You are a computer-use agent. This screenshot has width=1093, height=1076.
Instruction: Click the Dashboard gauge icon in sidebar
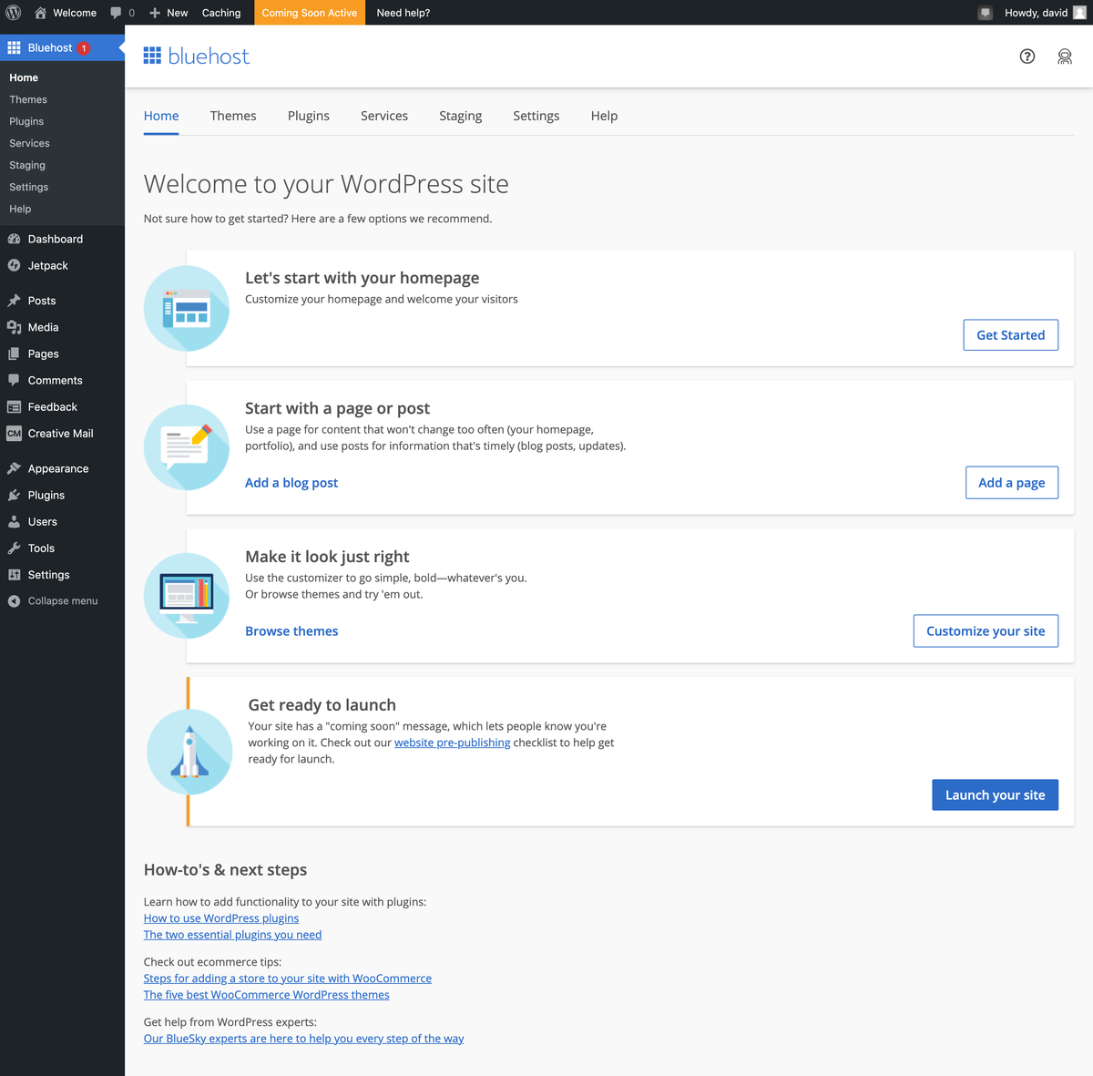[x=14, y=239]
